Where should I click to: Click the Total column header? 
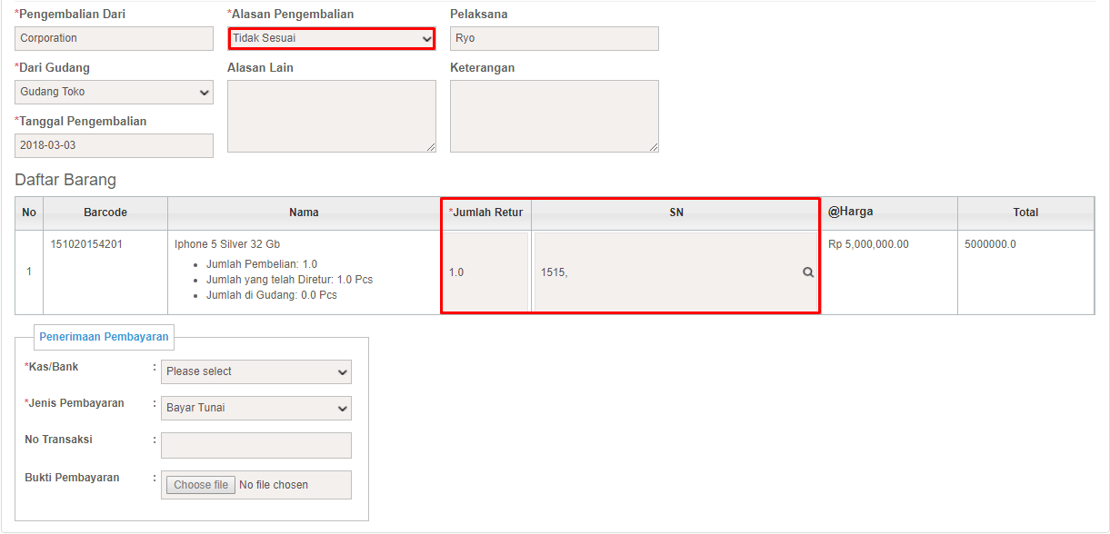tap(1025, 213)
